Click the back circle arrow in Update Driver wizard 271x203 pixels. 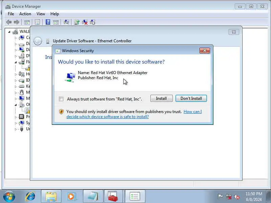pyautogui.click(x=38, y=41)
